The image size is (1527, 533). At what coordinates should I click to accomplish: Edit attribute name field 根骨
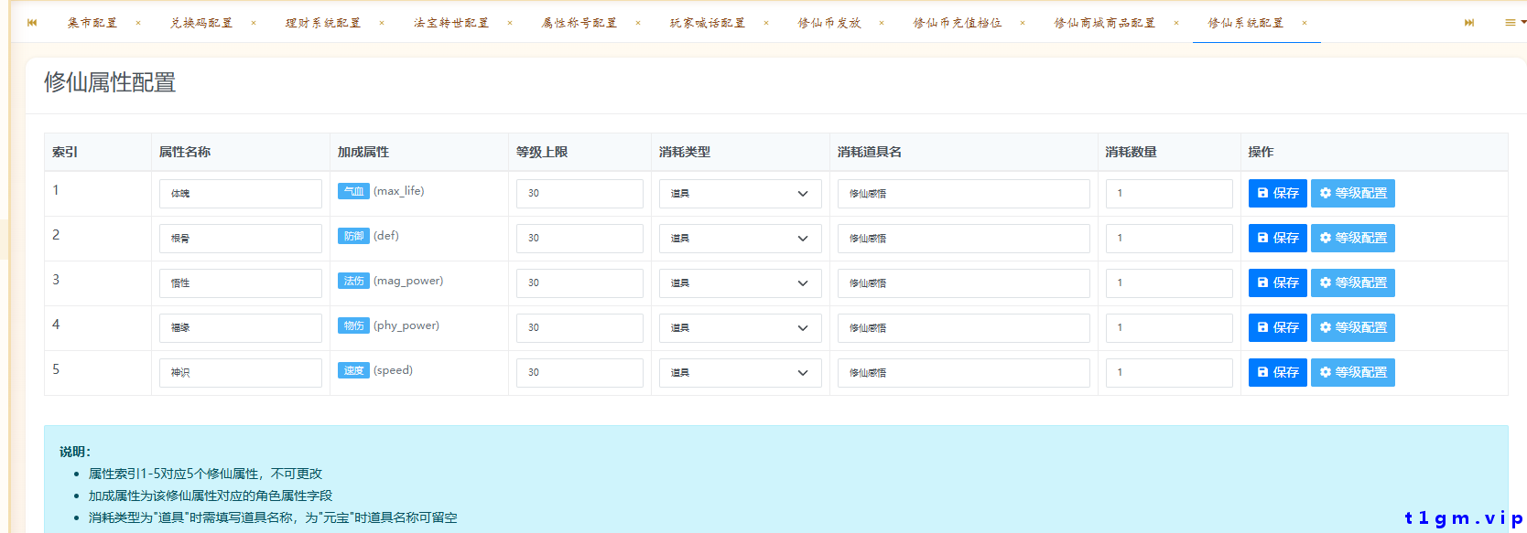pyautogui.click(x=241, y=239)
